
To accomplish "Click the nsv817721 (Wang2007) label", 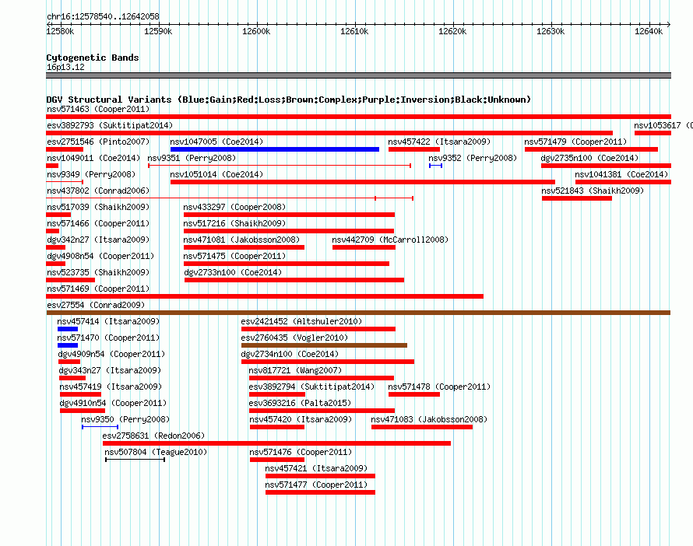I will point(295,370).
